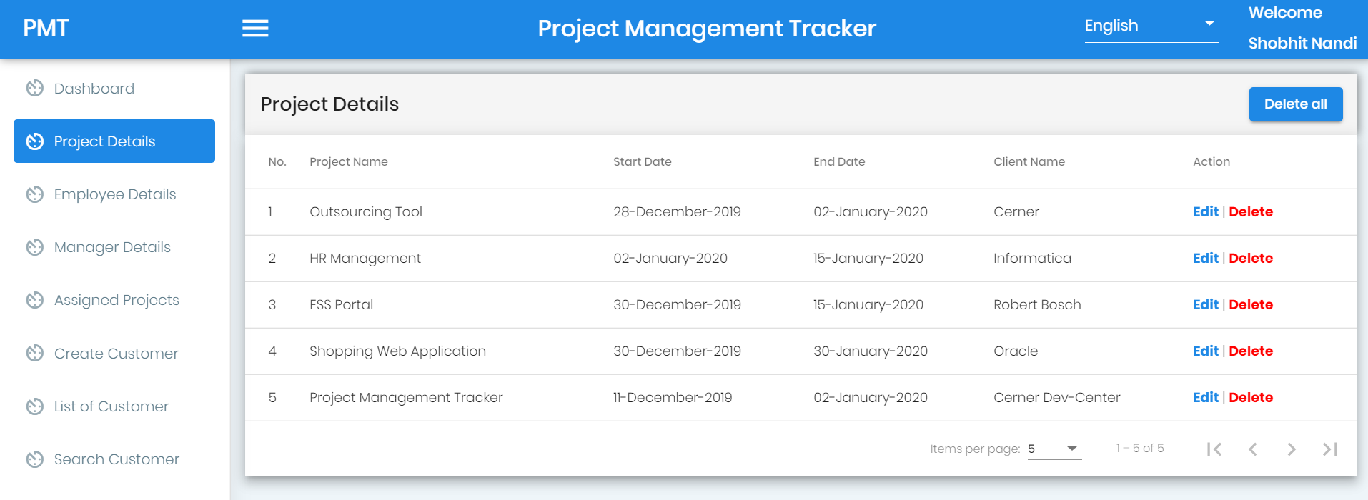Open the Items per page selector
Viewport: 1368px width, 500px height.
pyautogui.click(x=1051, y=448)
